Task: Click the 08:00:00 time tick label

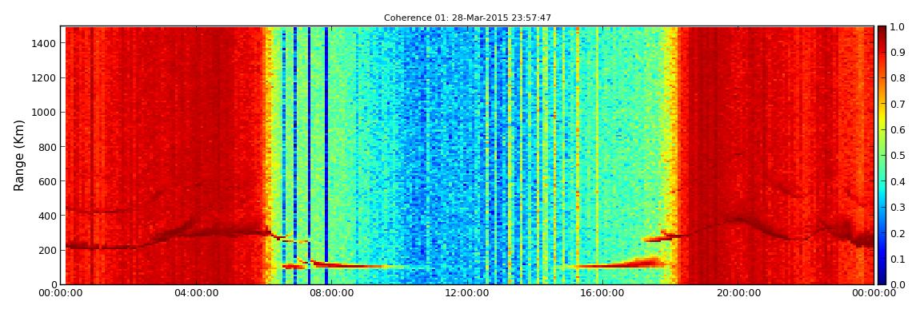Action: point(331,293)
